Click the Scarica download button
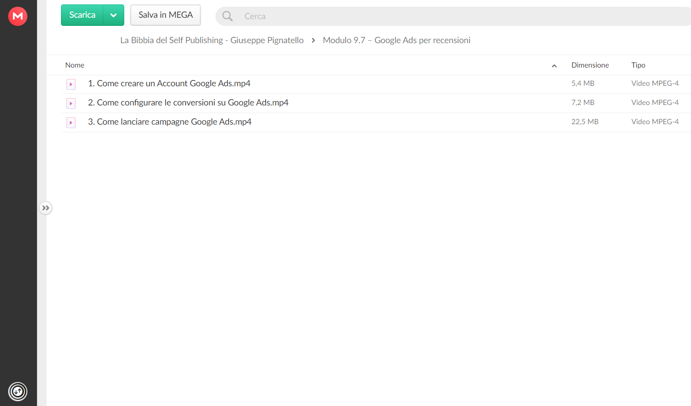The height and width of the screenshot is (406, 691). (83, 15)
